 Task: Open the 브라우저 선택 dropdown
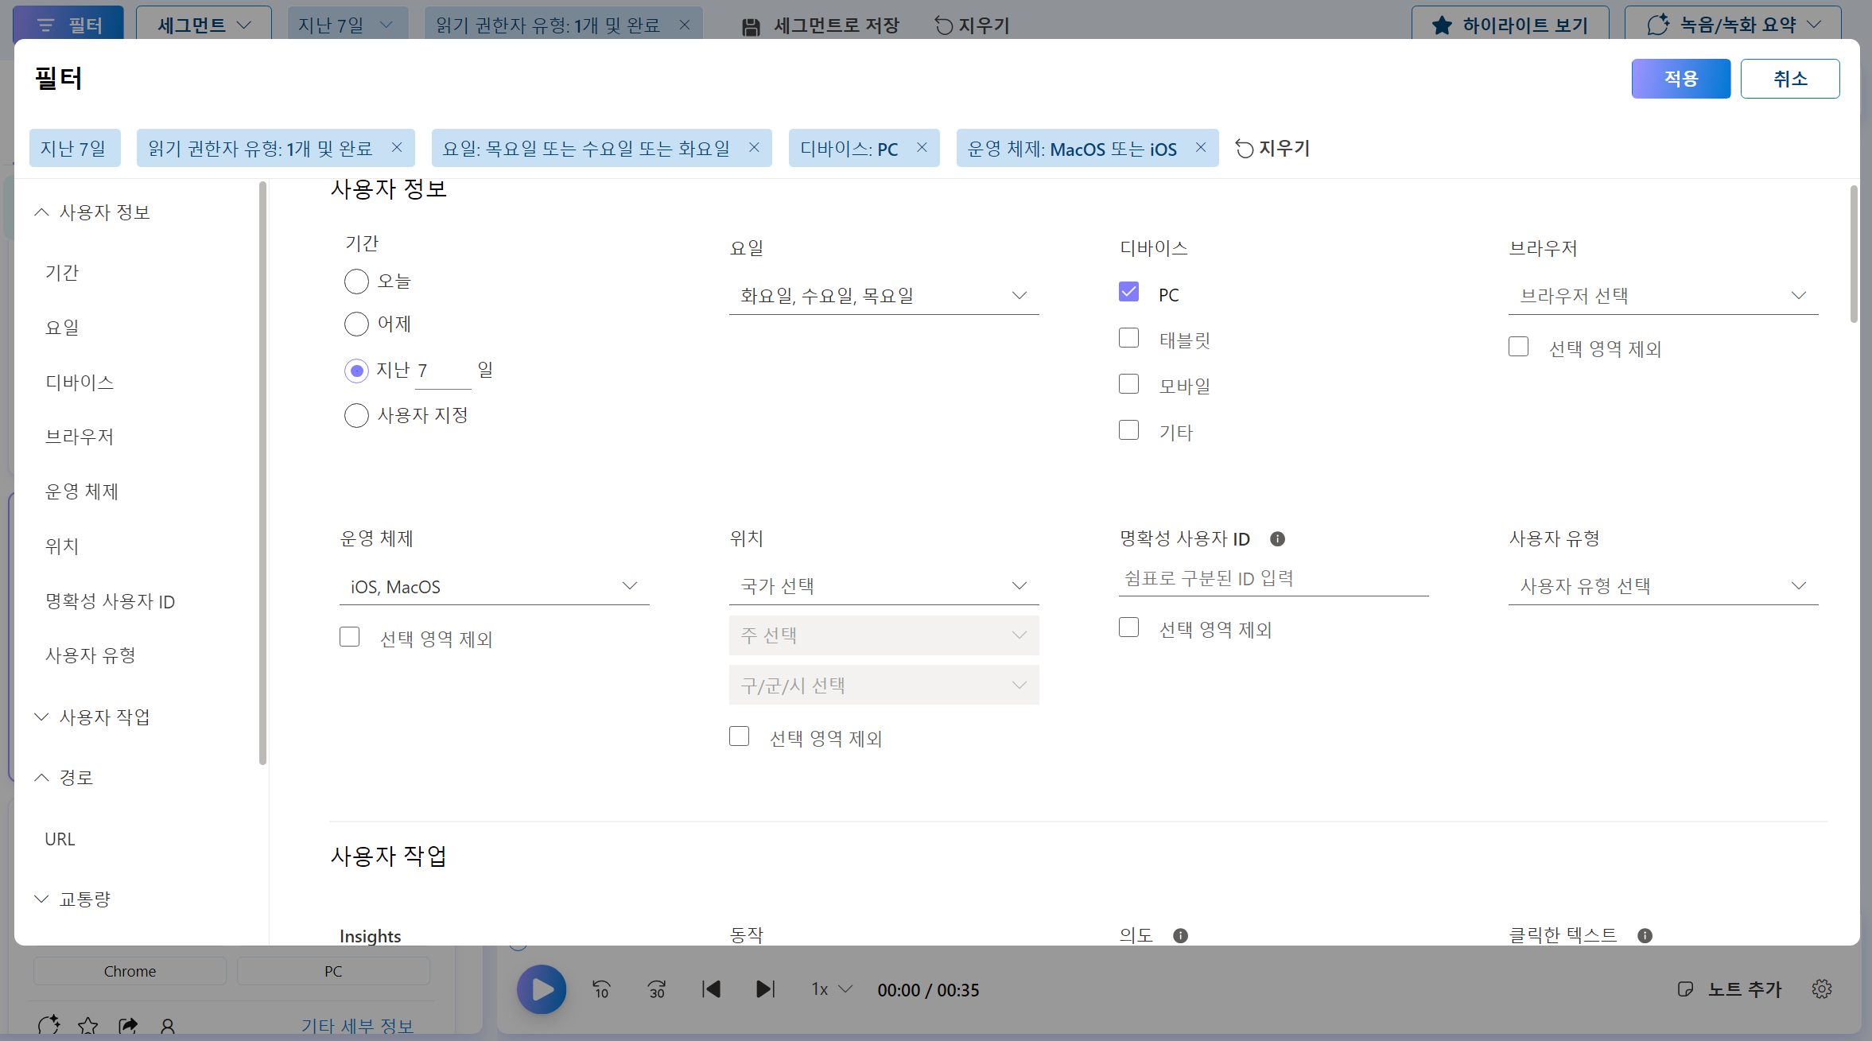click(x=1663, y=296)
